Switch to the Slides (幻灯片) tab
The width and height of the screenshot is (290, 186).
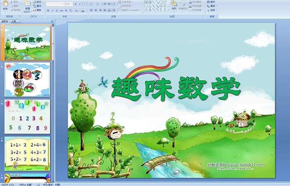pos(5,21)
